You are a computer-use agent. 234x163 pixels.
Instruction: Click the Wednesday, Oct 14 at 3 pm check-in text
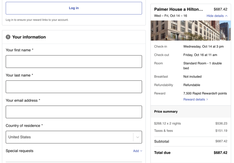[203, 47]
